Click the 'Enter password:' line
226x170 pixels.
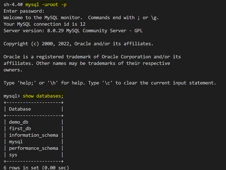(x=24, y=11)
